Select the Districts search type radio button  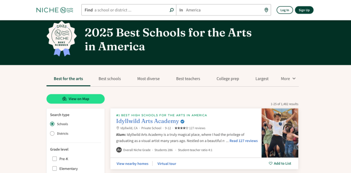click(x=52, y=133)
